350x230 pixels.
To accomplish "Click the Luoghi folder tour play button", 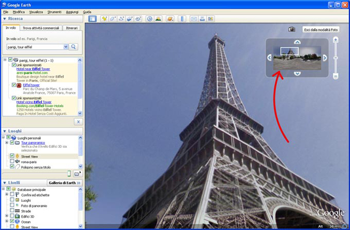I will tap(77, 173).
